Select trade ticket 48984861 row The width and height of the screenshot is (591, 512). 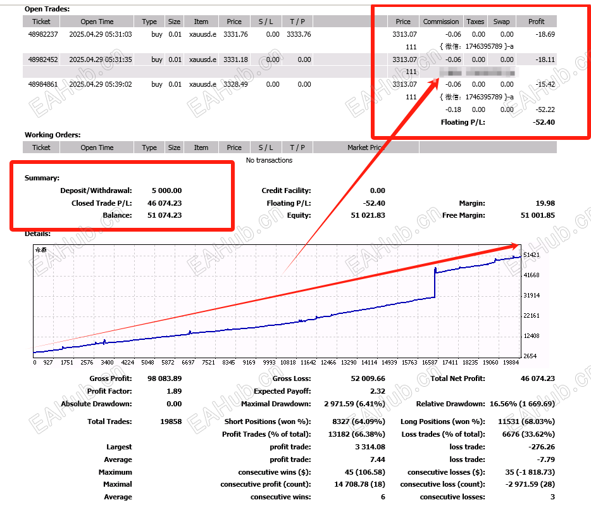[289, 84]
